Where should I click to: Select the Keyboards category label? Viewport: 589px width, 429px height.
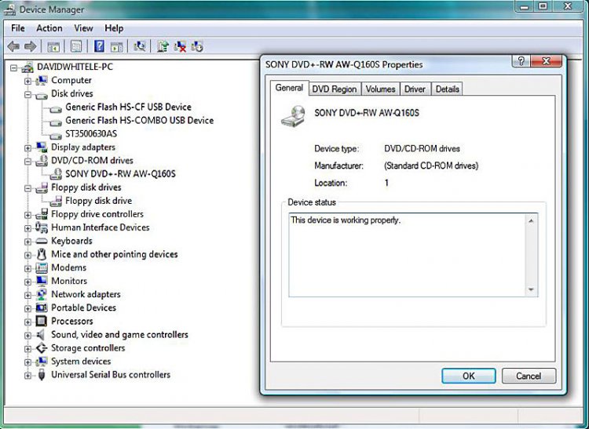[x=71, y=241]
